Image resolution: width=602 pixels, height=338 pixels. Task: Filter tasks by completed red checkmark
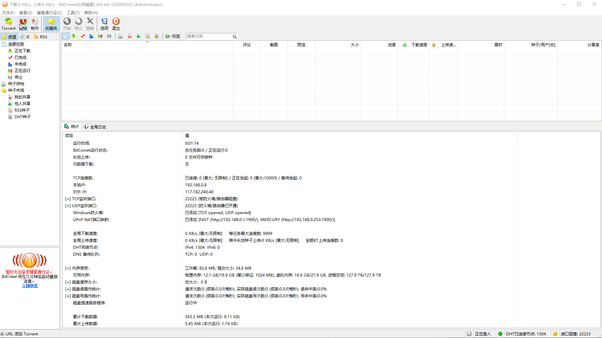(83, 36)
